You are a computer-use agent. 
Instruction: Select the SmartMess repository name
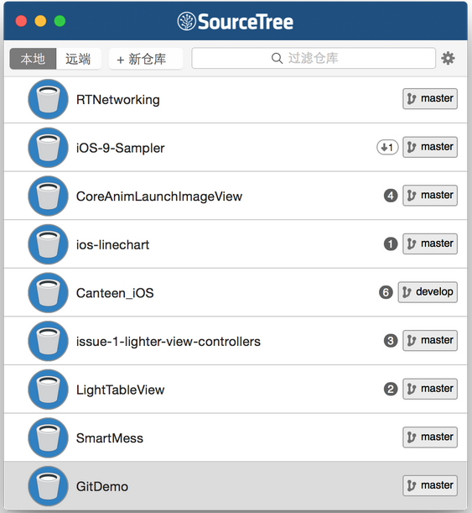coord(110,438)
